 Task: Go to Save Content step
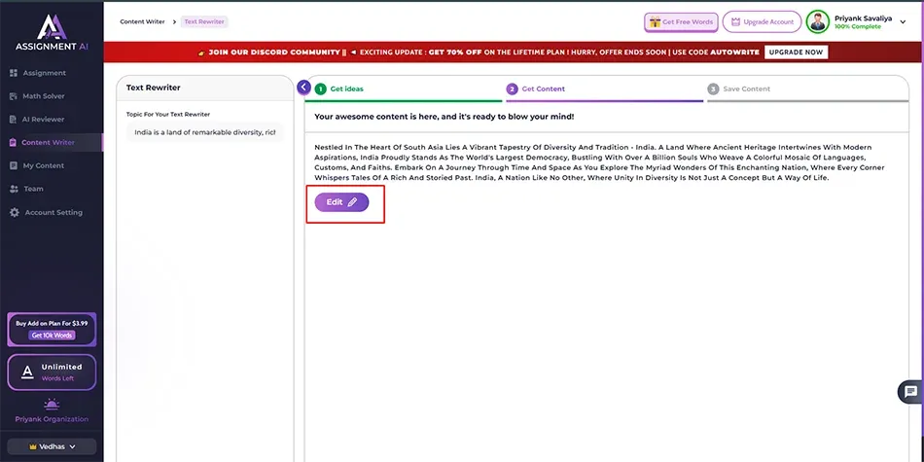coord(745,89)
